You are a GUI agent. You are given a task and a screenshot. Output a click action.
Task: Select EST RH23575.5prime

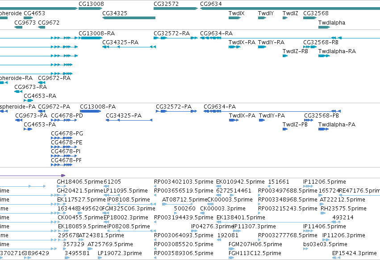323,213
